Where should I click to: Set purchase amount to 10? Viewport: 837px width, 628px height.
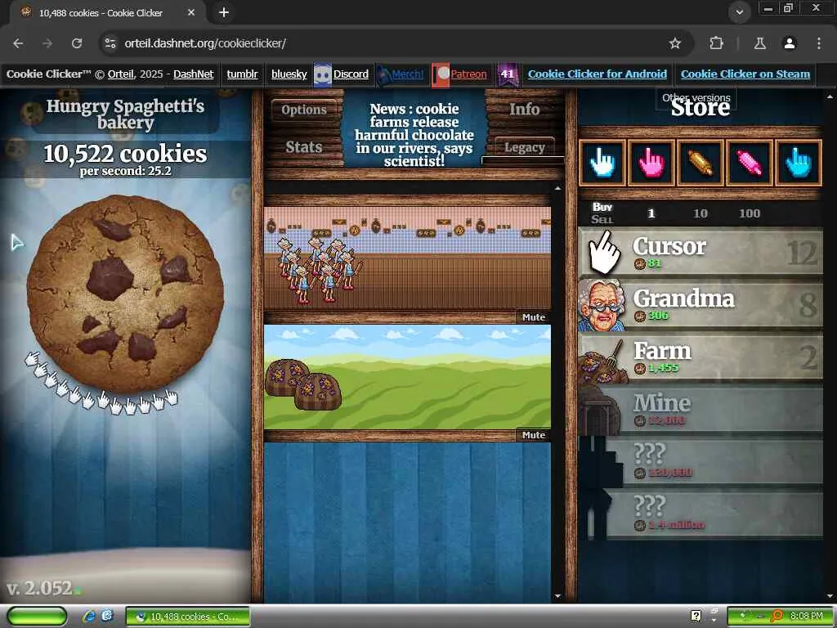[x=700, y=213]
